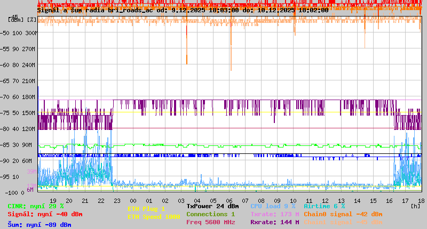Click the [h] hours unit label

click(415, 206)
